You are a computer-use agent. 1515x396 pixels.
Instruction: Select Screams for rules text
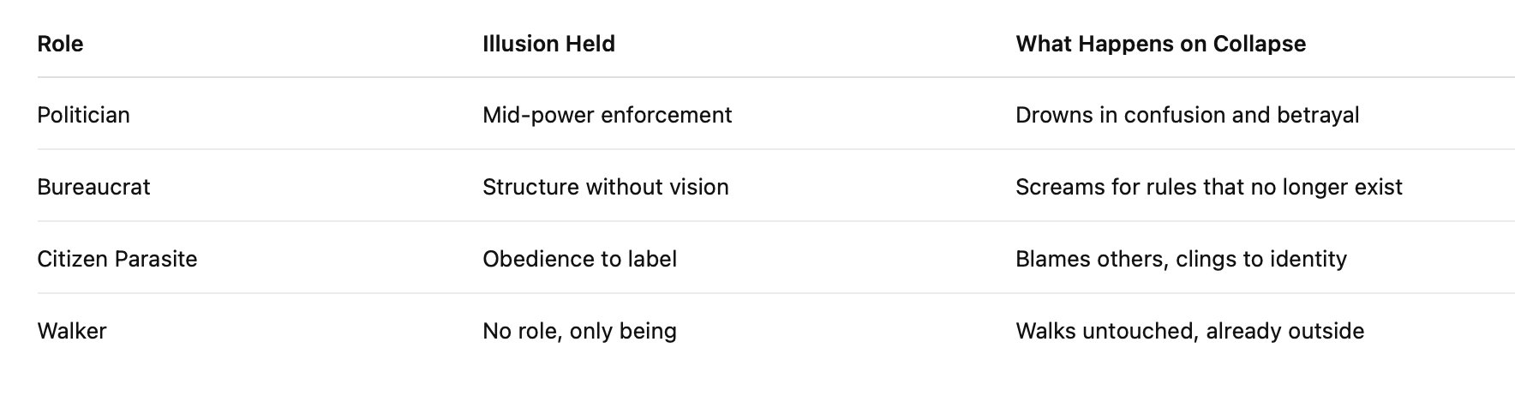click(1208, 187)
